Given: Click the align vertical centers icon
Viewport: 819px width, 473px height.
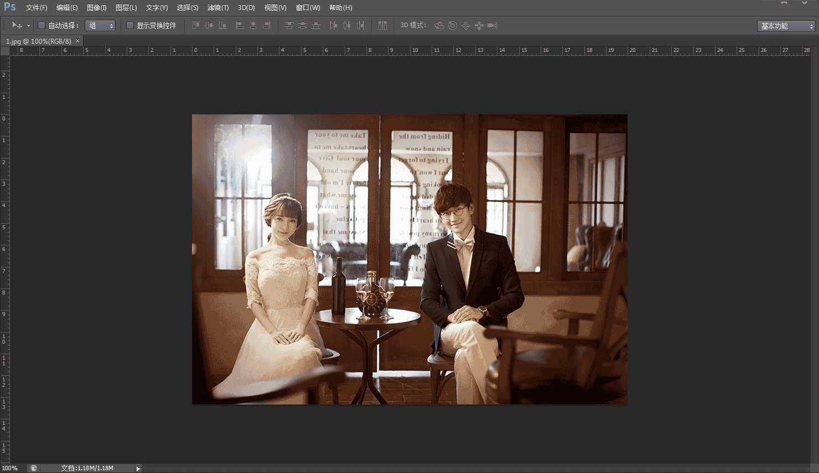Looking at the screenshot, I should 209,25.
